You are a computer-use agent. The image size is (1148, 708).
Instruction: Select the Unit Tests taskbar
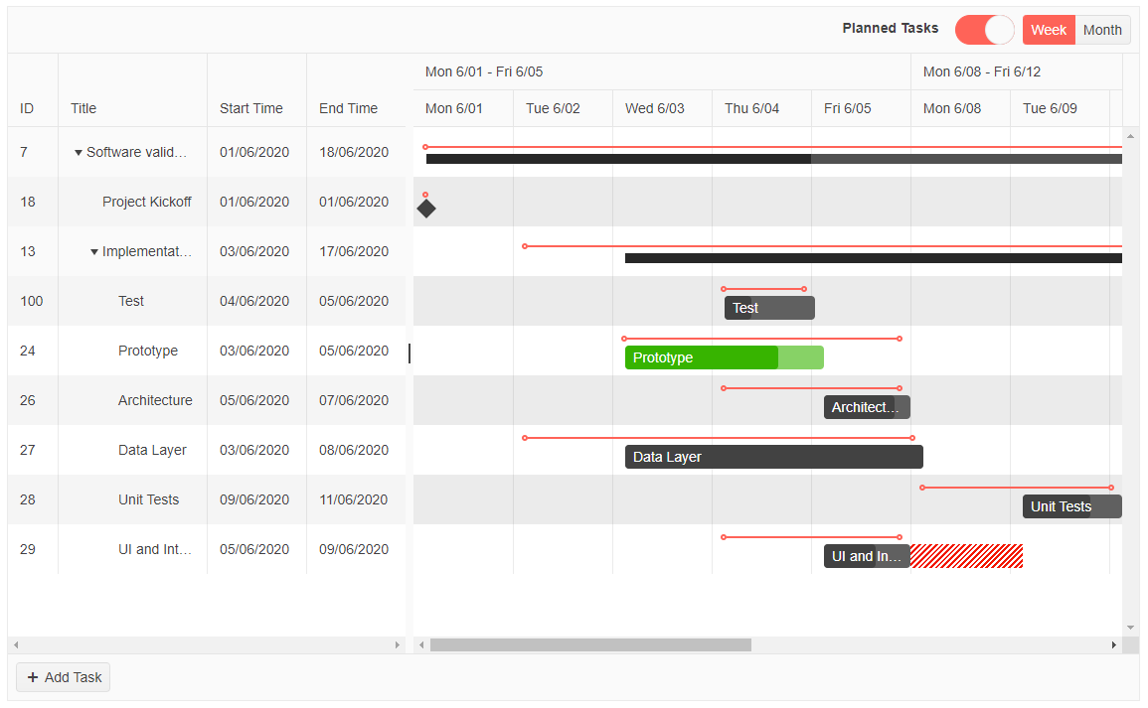click(1071, 506)
